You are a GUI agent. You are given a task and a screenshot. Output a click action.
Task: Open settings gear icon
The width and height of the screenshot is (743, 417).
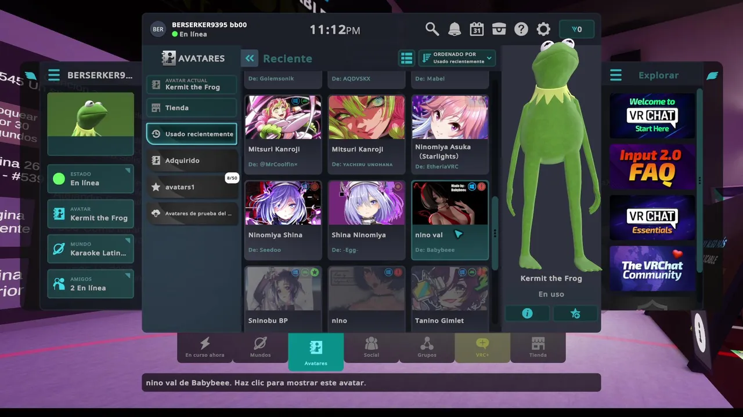pos(543,29)
